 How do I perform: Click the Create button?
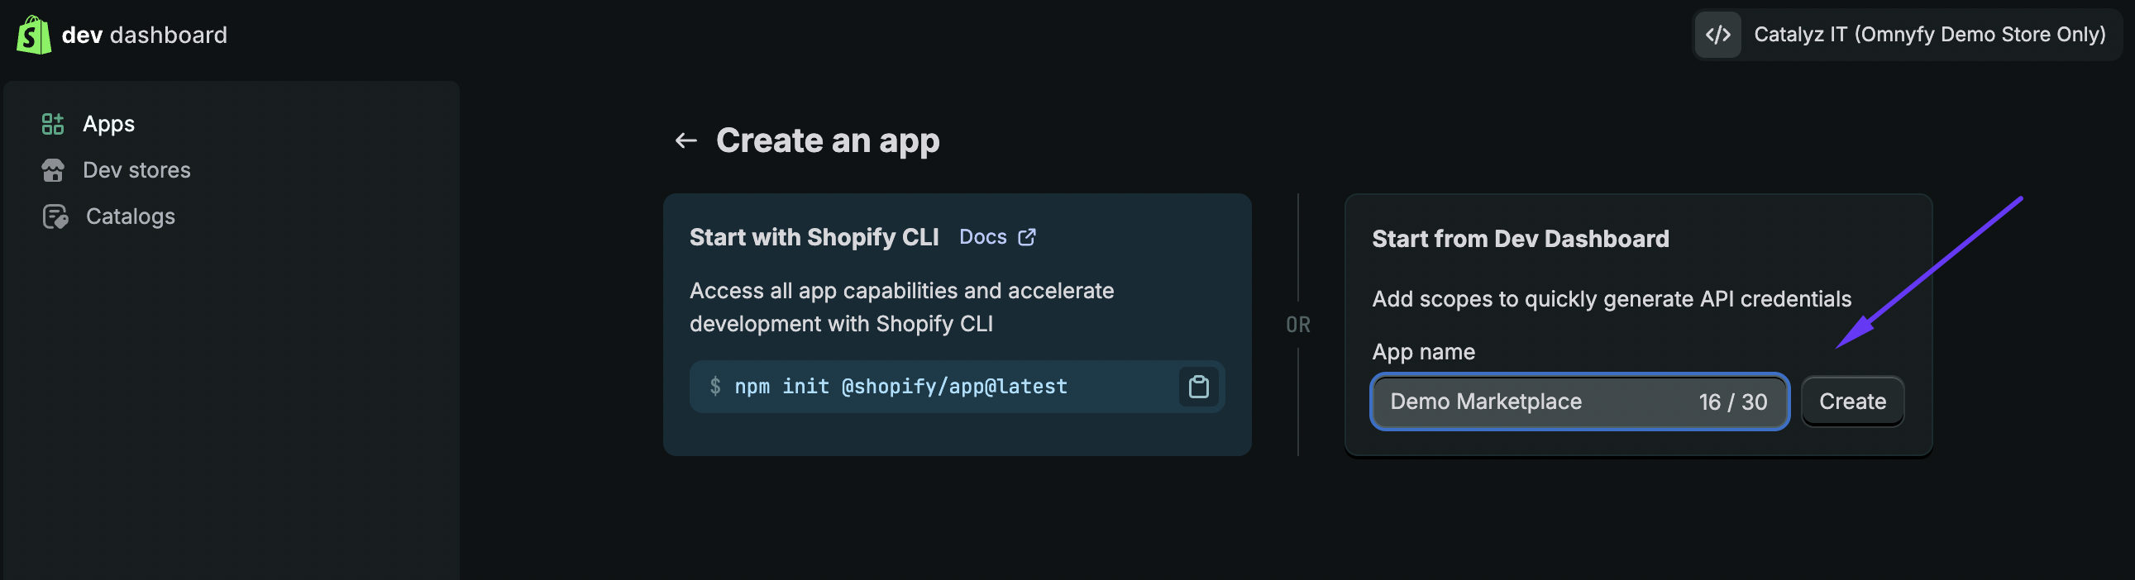click(x=1852, y=402)
